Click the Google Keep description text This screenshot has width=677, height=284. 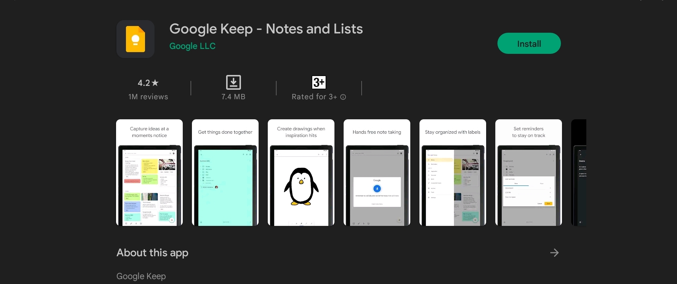point(141,277)
